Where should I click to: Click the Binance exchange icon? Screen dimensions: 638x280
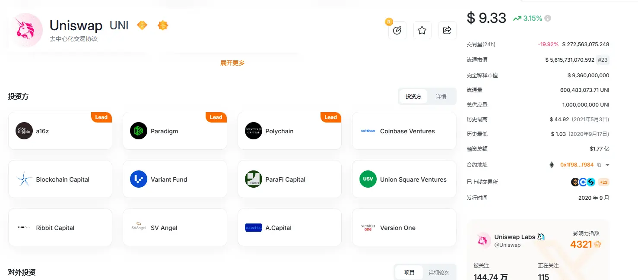[575, 182]
